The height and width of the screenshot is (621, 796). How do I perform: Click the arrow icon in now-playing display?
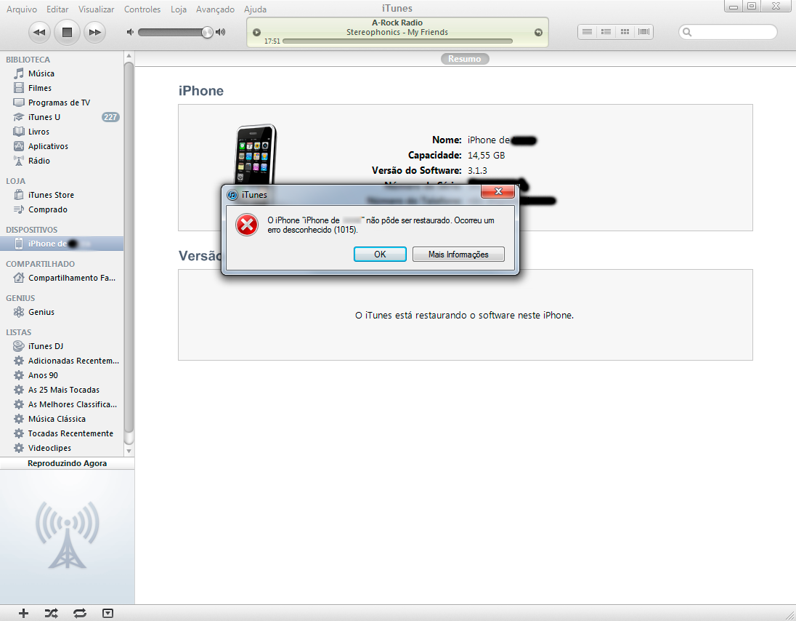538,33
